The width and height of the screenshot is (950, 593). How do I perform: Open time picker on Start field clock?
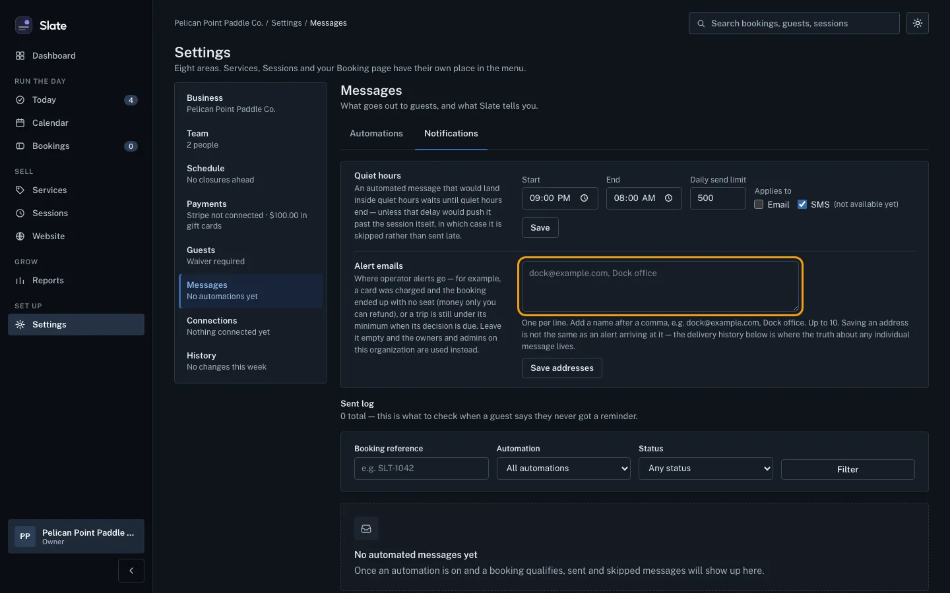coord(584,198)
